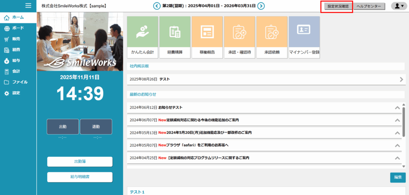Open the 経費精算 tile
Viewport: 409px width, 195px height.
click(175, 37)
